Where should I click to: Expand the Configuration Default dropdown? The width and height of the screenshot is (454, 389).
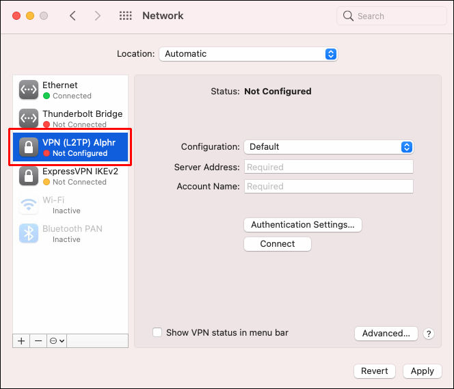pos(329,147)
